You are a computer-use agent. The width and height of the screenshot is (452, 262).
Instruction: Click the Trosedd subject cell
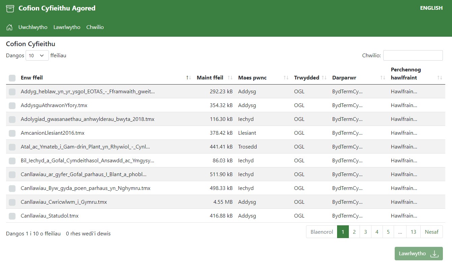point(247,147)
